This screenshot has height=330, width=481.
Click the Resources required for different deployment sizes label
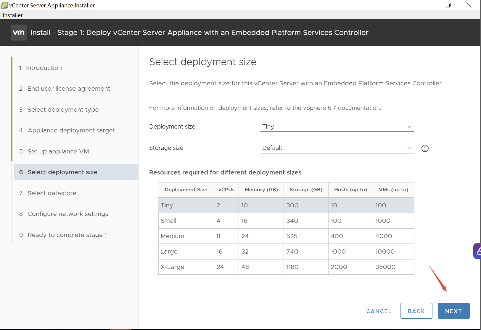pos(225,172)
